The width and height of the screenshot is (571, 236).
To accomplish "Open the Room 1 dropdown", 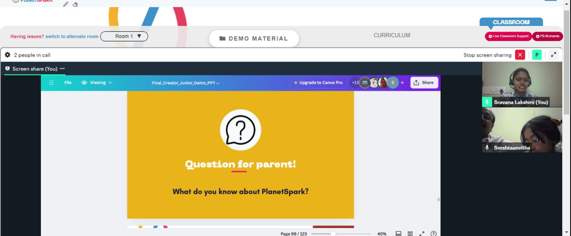I will (124, 37).
